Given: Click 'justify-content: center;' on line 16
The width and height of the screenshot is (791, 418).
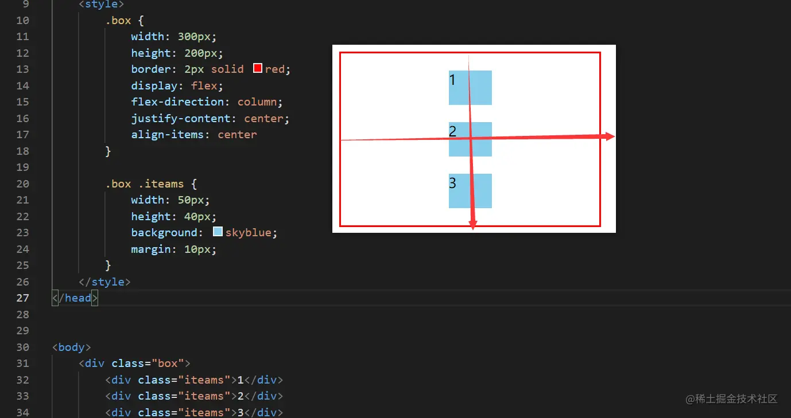Looking at the screenshot, I should click(x=210, y=118).
